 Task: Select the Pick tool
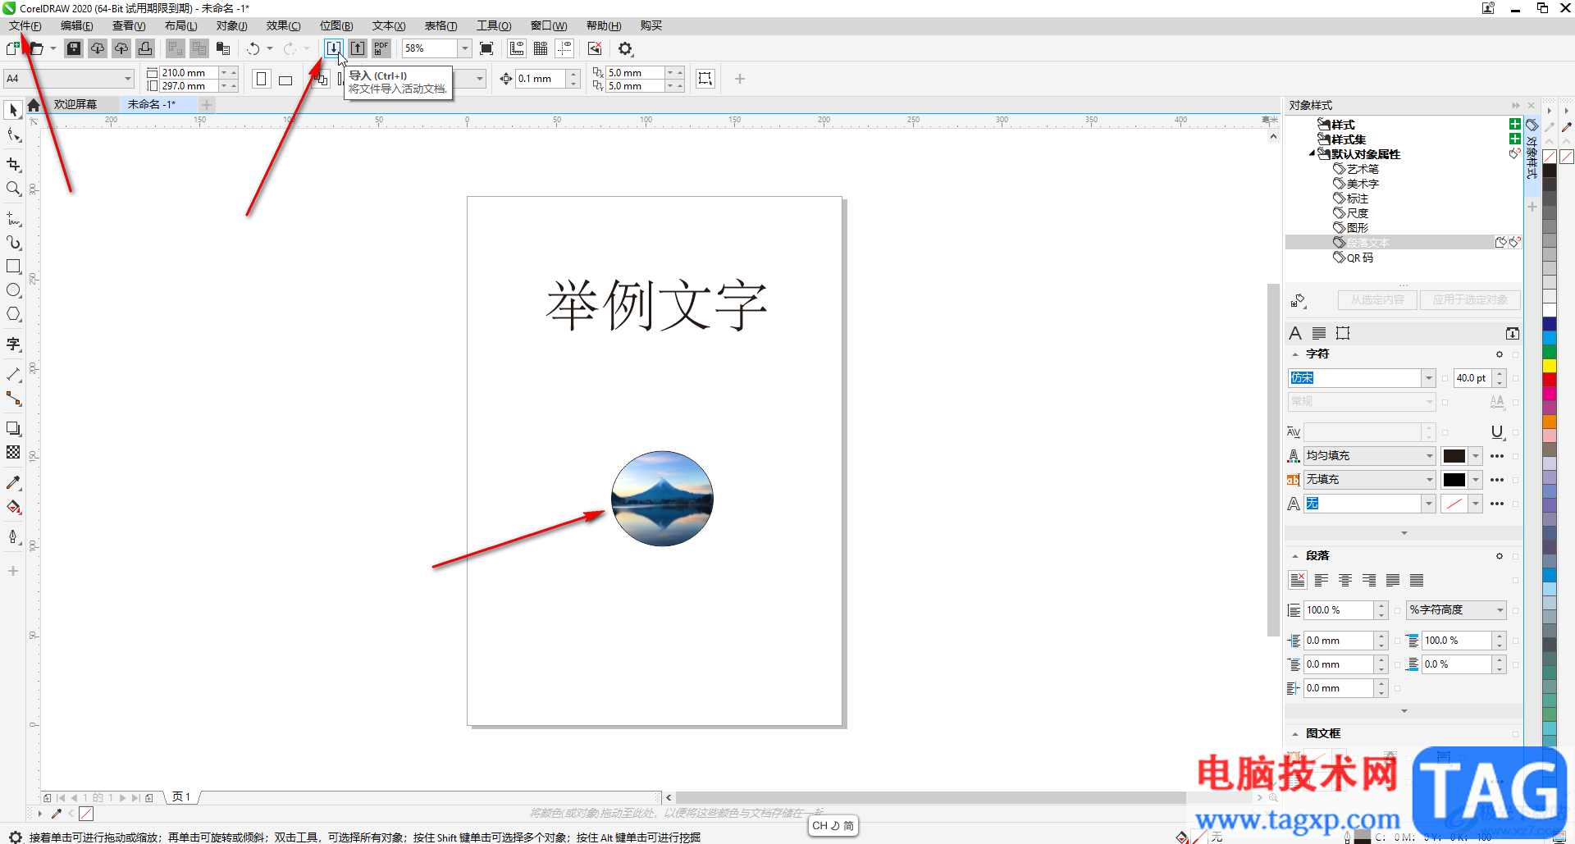click(x=13, y=110)
